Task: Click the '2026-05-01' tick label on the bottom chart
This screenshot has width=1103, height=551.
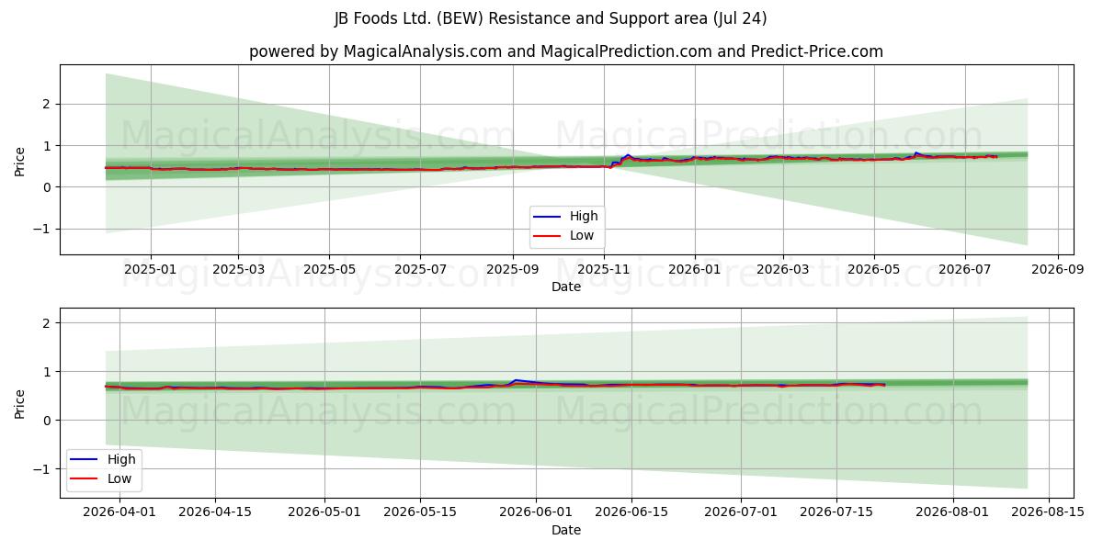Action: (x=324, y=513)
